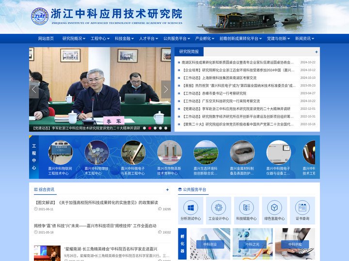The height and width of the screenshot is (261, 349).
Task: Click plus icon in 研究院简报 header
Action: pyautogui.click(x=316, y=52)
